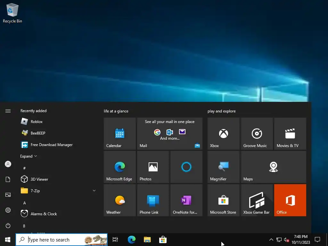Open Roblox from Recently added
The width and height of the screenshot is (328, 246).
tap(58, 121)
